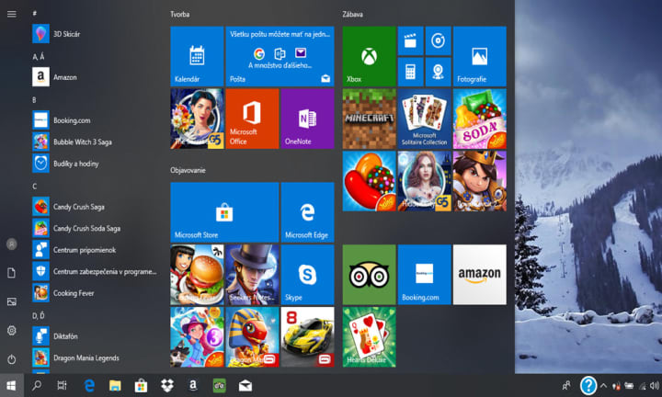Open the Calculator small tile
662x397 pixels.
(x=410, y=73)
